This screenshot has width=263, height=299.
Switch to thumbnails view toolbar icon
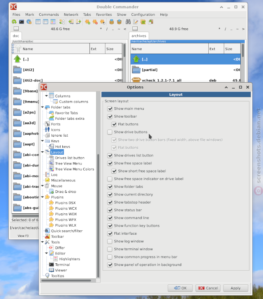pos(53,22)
